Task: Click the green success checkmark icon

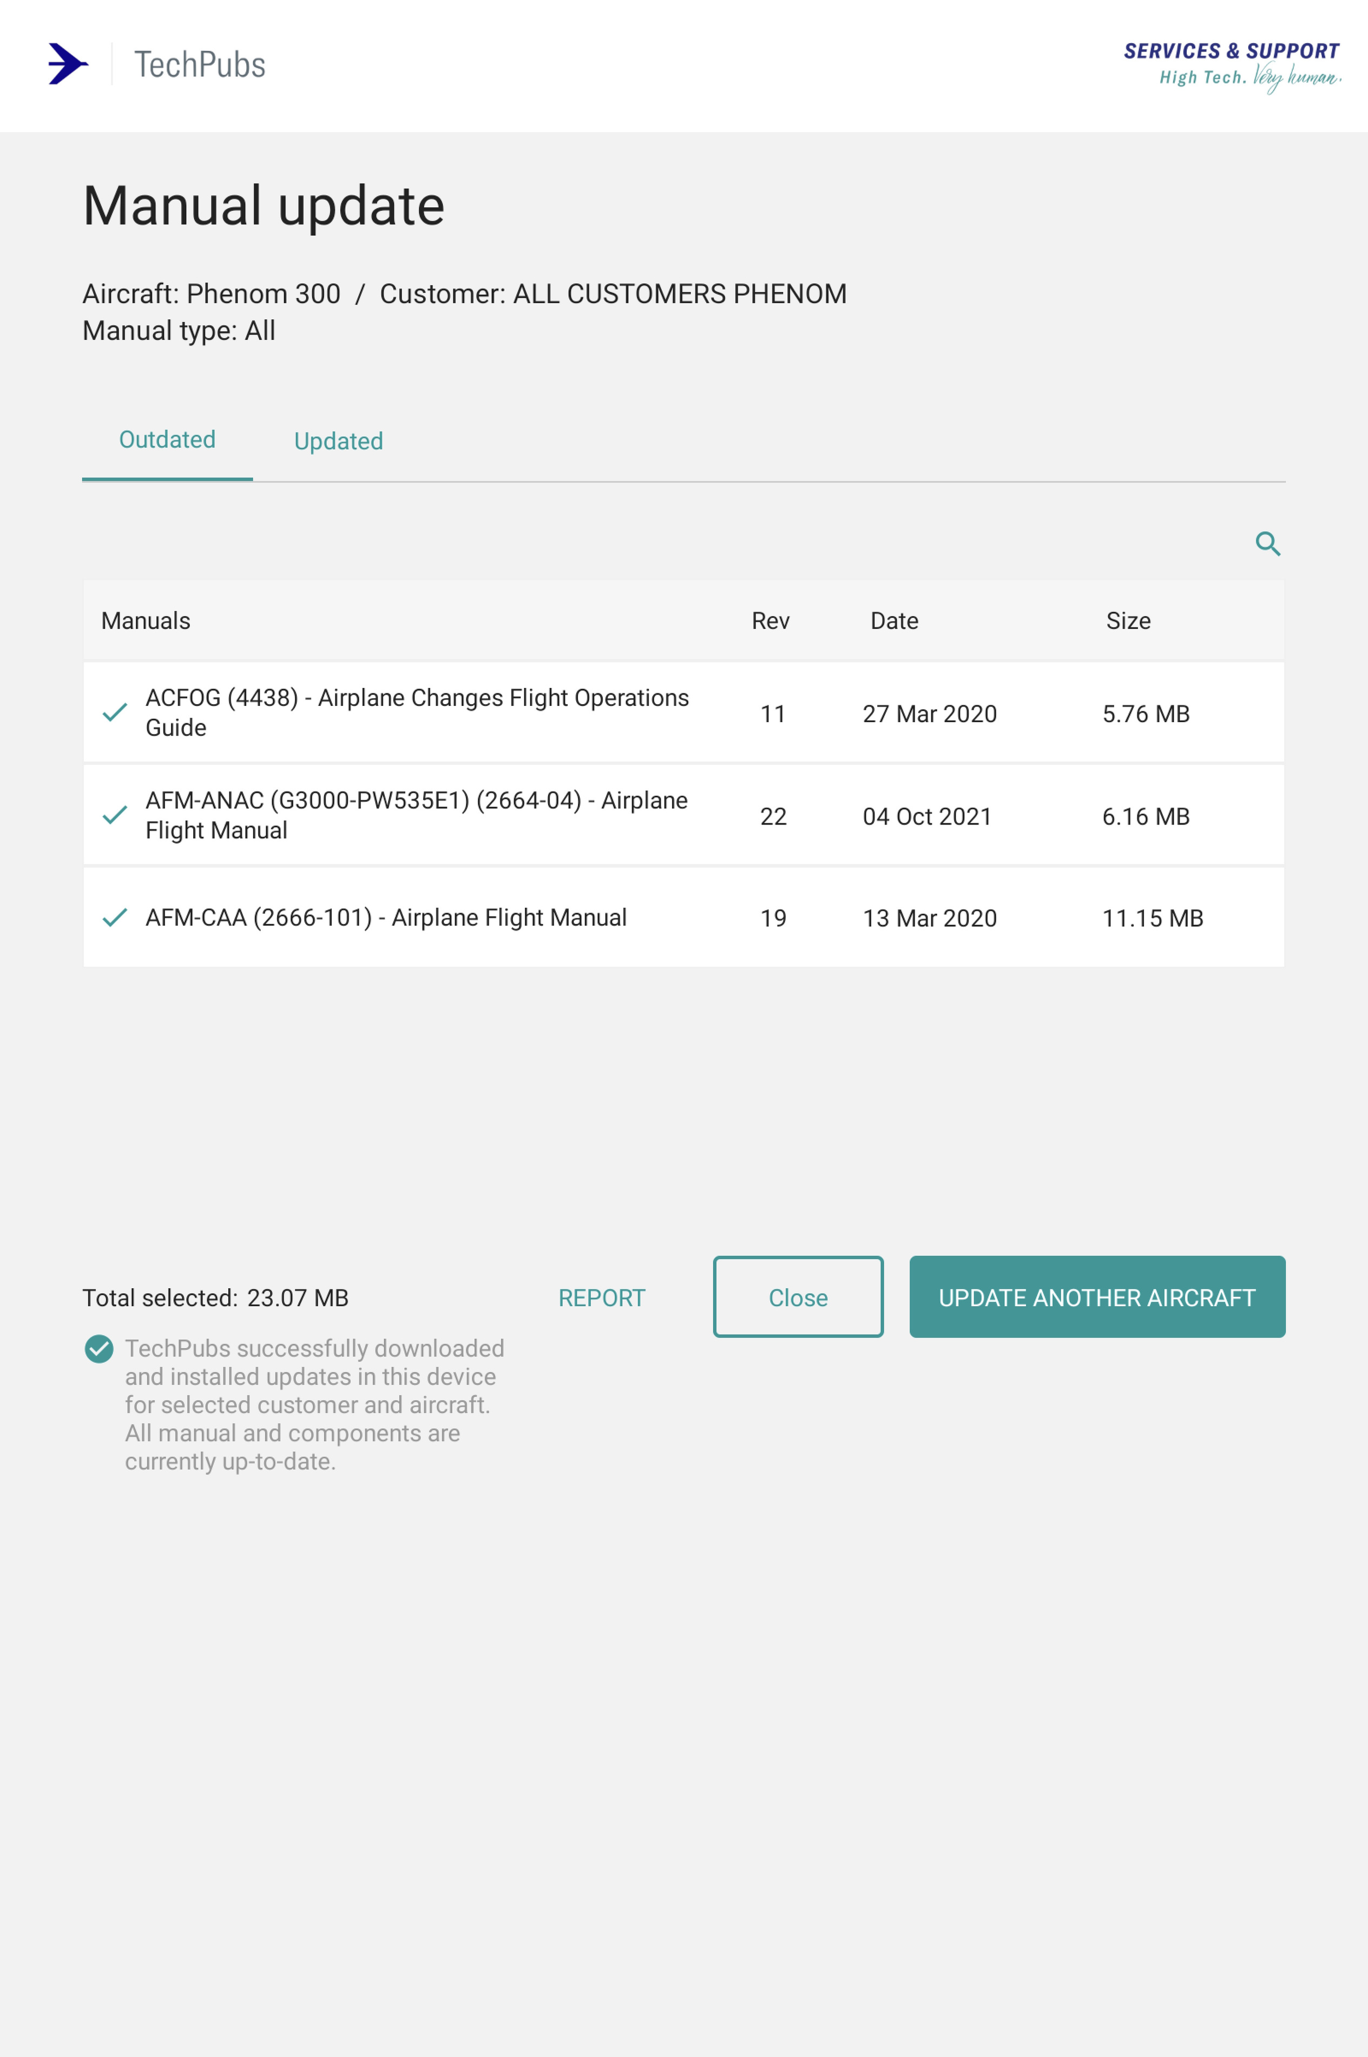Action: click(x=98, y=1348)
